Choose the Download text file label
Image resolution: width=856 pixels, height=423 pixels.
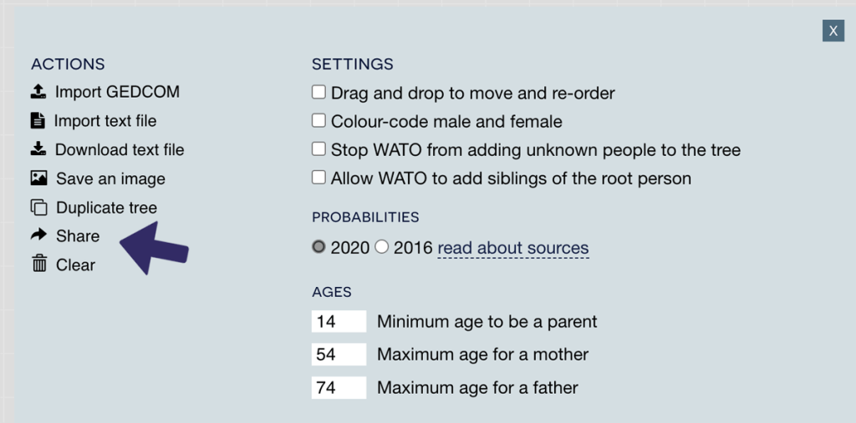(x=120, y=150)
